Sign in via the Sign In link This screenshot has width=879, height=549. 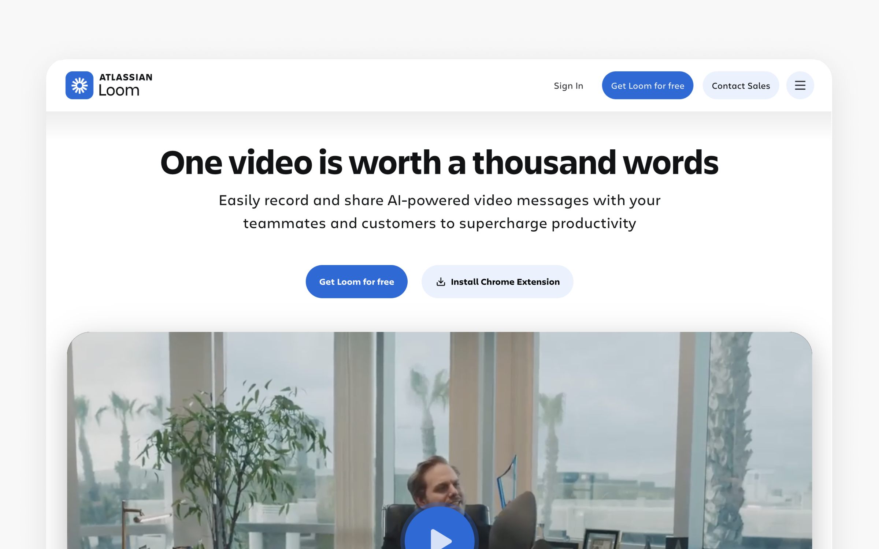click(568, 86)
